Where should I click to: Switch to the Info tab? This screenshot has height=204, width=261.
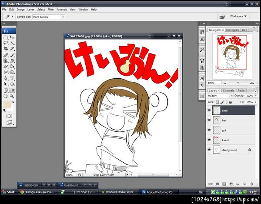[x=244, y=30]
